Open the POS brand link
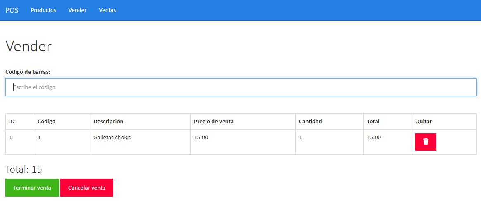 (x=12, y=10)
